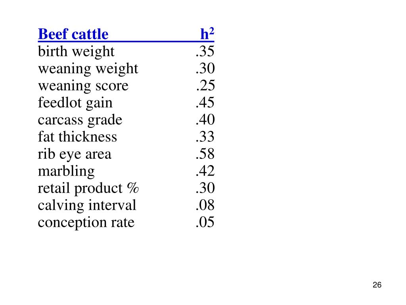
Task: Click the .35 birth weight value
Action: click(205, 51)
